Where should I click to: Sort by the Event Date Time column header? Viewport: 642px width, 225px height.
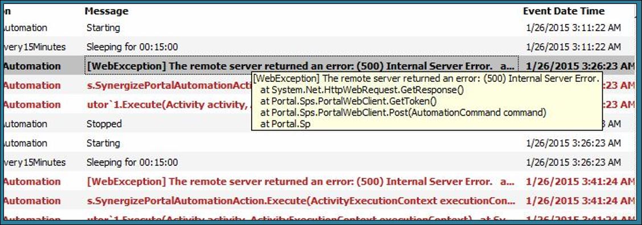pyautogui.click(x=564, y=11)
